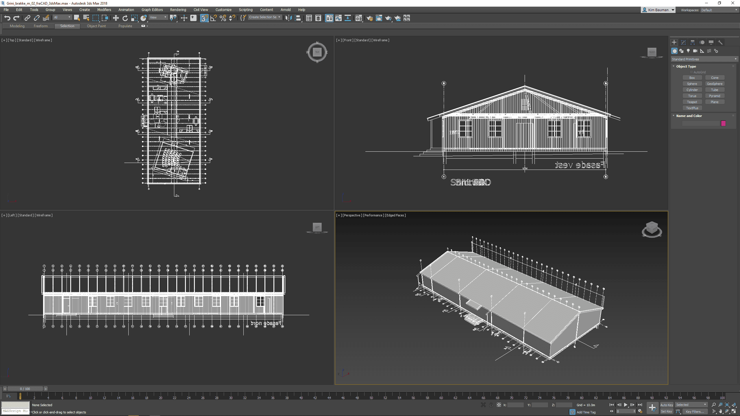The image size is (740, 416).
Task: Select the Select and Rotate tool
Action: (x=125, y=18)
